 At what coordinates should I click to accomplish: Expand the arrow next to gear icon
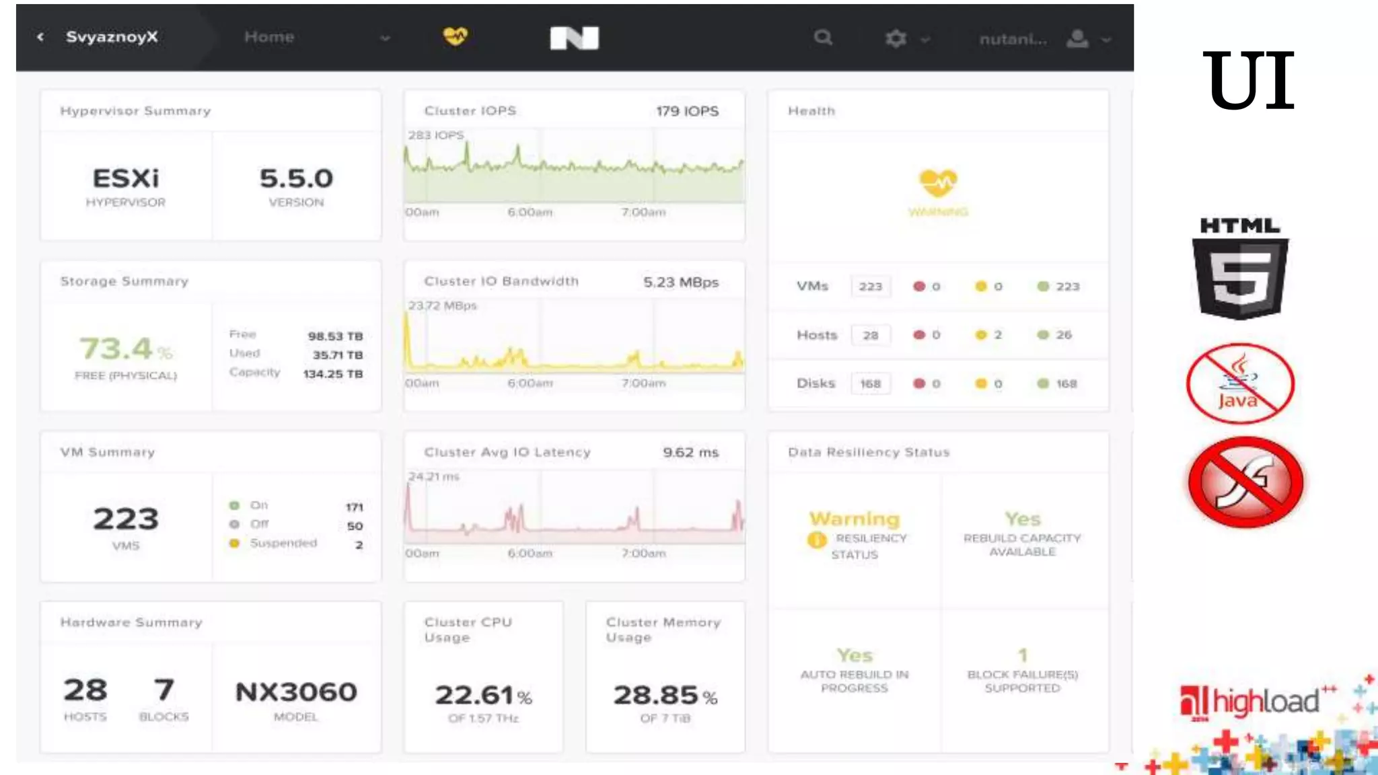click(x=925, y=40)
